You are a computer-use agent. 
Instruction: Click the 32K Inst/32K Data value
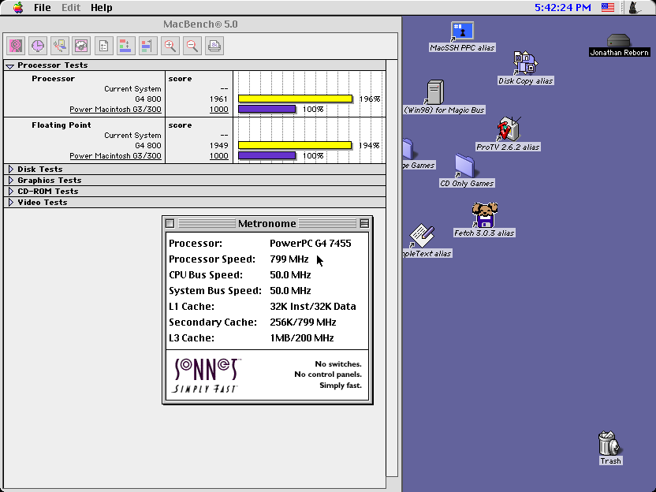(313, 307)
